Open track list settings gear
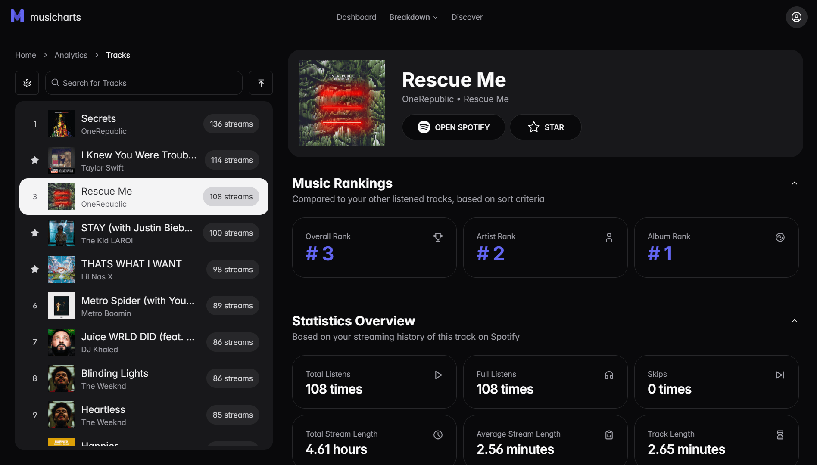The height and width of the screenshot is (465, 817). click(x=27, y=83)
